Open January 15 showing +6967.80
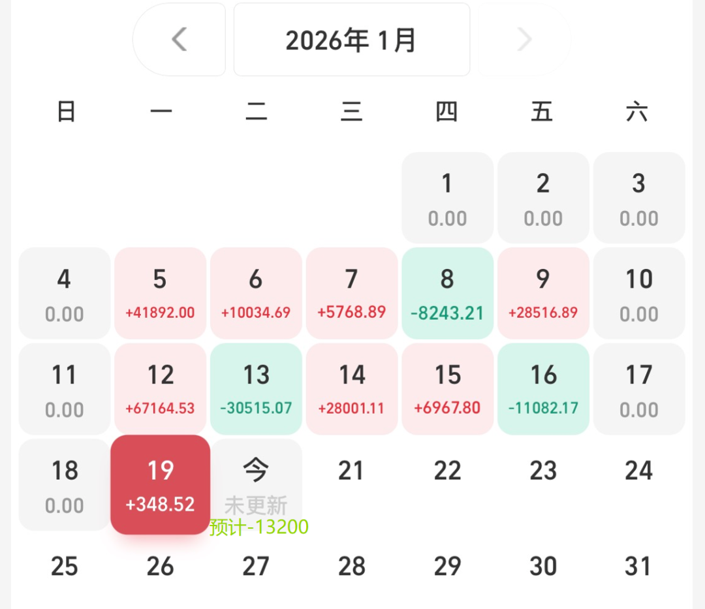The width and height of the screenshot is (705, 609). (447, 389)
